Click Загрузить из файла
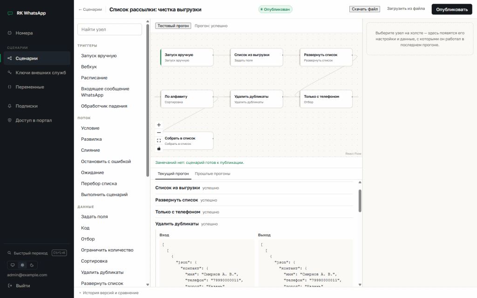The height and width of the screenshot is (298, 477). [406, 8]
